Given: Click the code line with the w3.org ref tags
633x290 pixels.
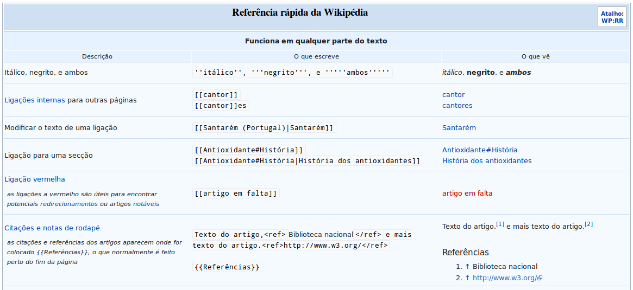Looking at the screenshot, I should click(x=291, y=246).
